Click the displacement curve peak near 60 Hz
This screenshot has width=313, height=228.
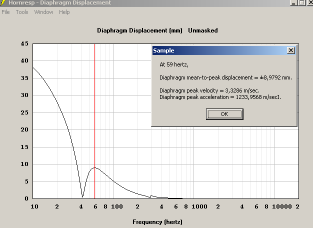(95, 167)
